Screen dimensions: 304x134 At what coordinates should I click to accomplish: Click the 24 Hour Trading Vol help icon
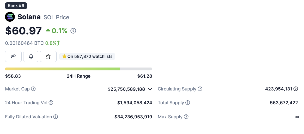point(51,102)
